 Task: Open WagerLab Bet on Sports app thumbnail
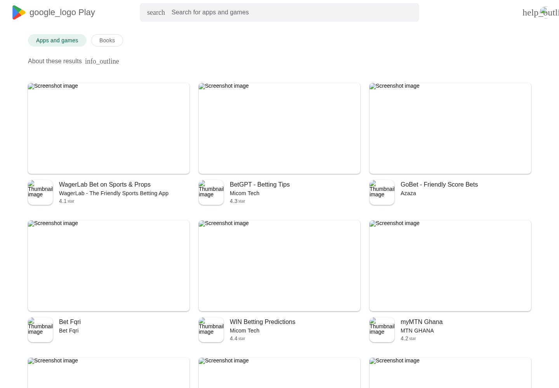(40, 192)
